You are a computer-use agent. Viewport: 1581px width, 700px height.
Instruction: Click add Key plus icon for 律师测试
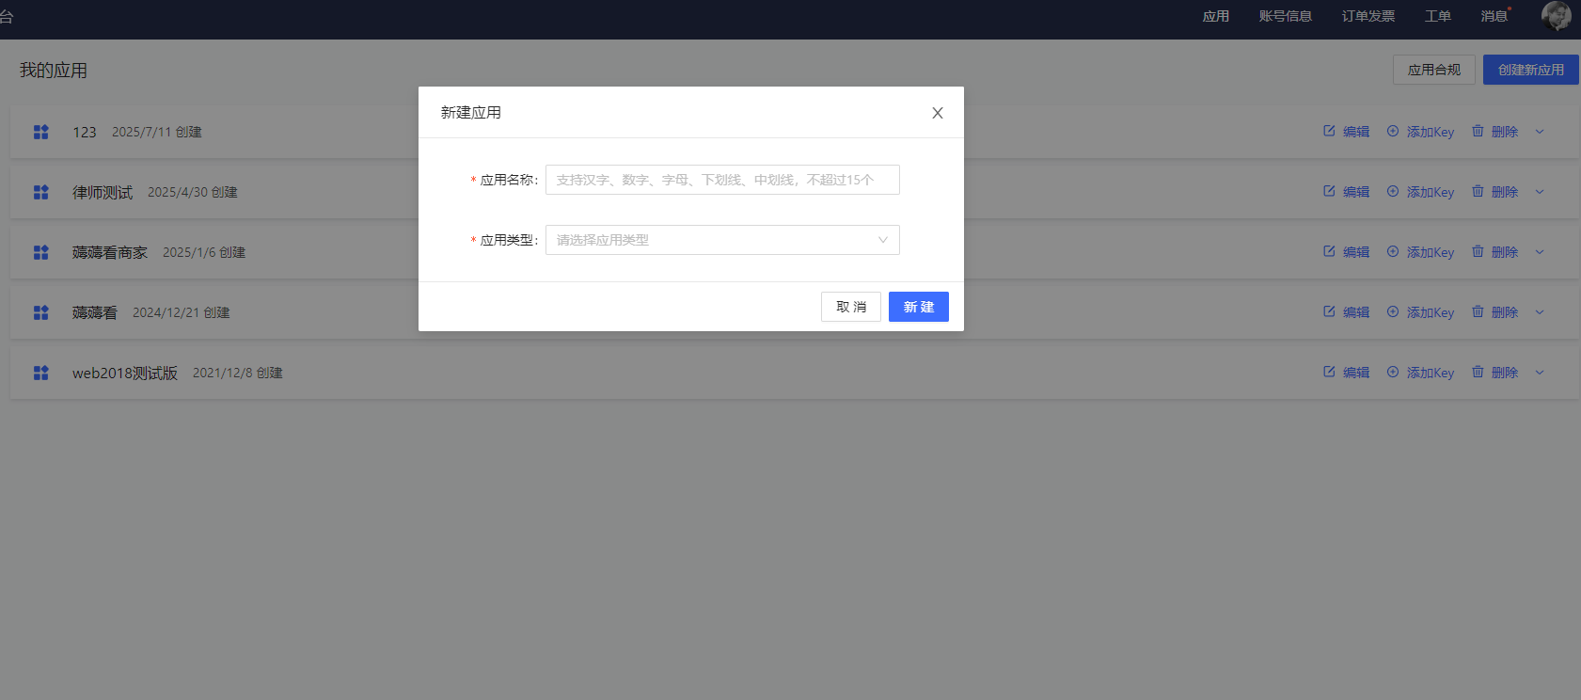tap(1393, 191)
